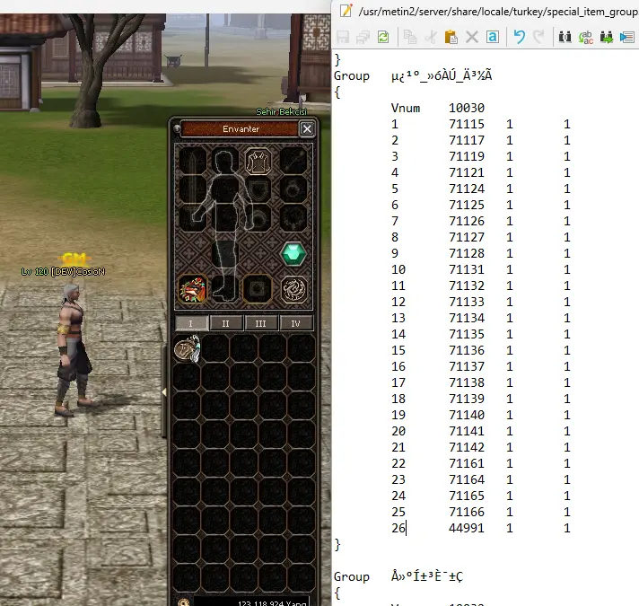
Task: Click the Save icon in editor toolbar
Action: coord(343,37)
